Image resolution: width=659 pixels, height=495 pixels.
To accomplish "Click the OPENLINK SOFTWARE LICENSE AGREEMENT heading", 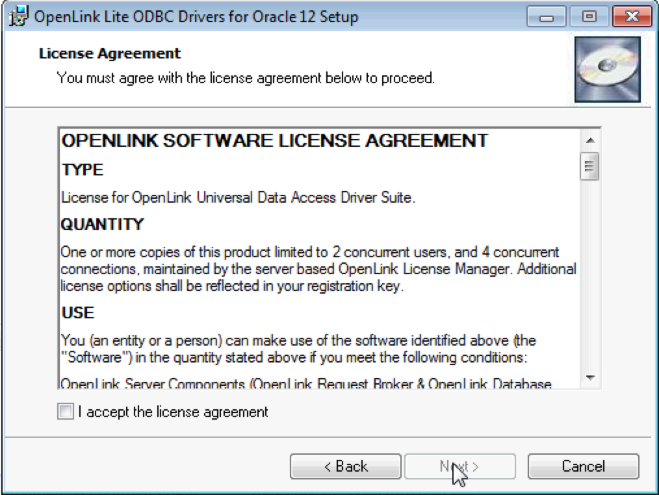I will [x=274, y=141].
